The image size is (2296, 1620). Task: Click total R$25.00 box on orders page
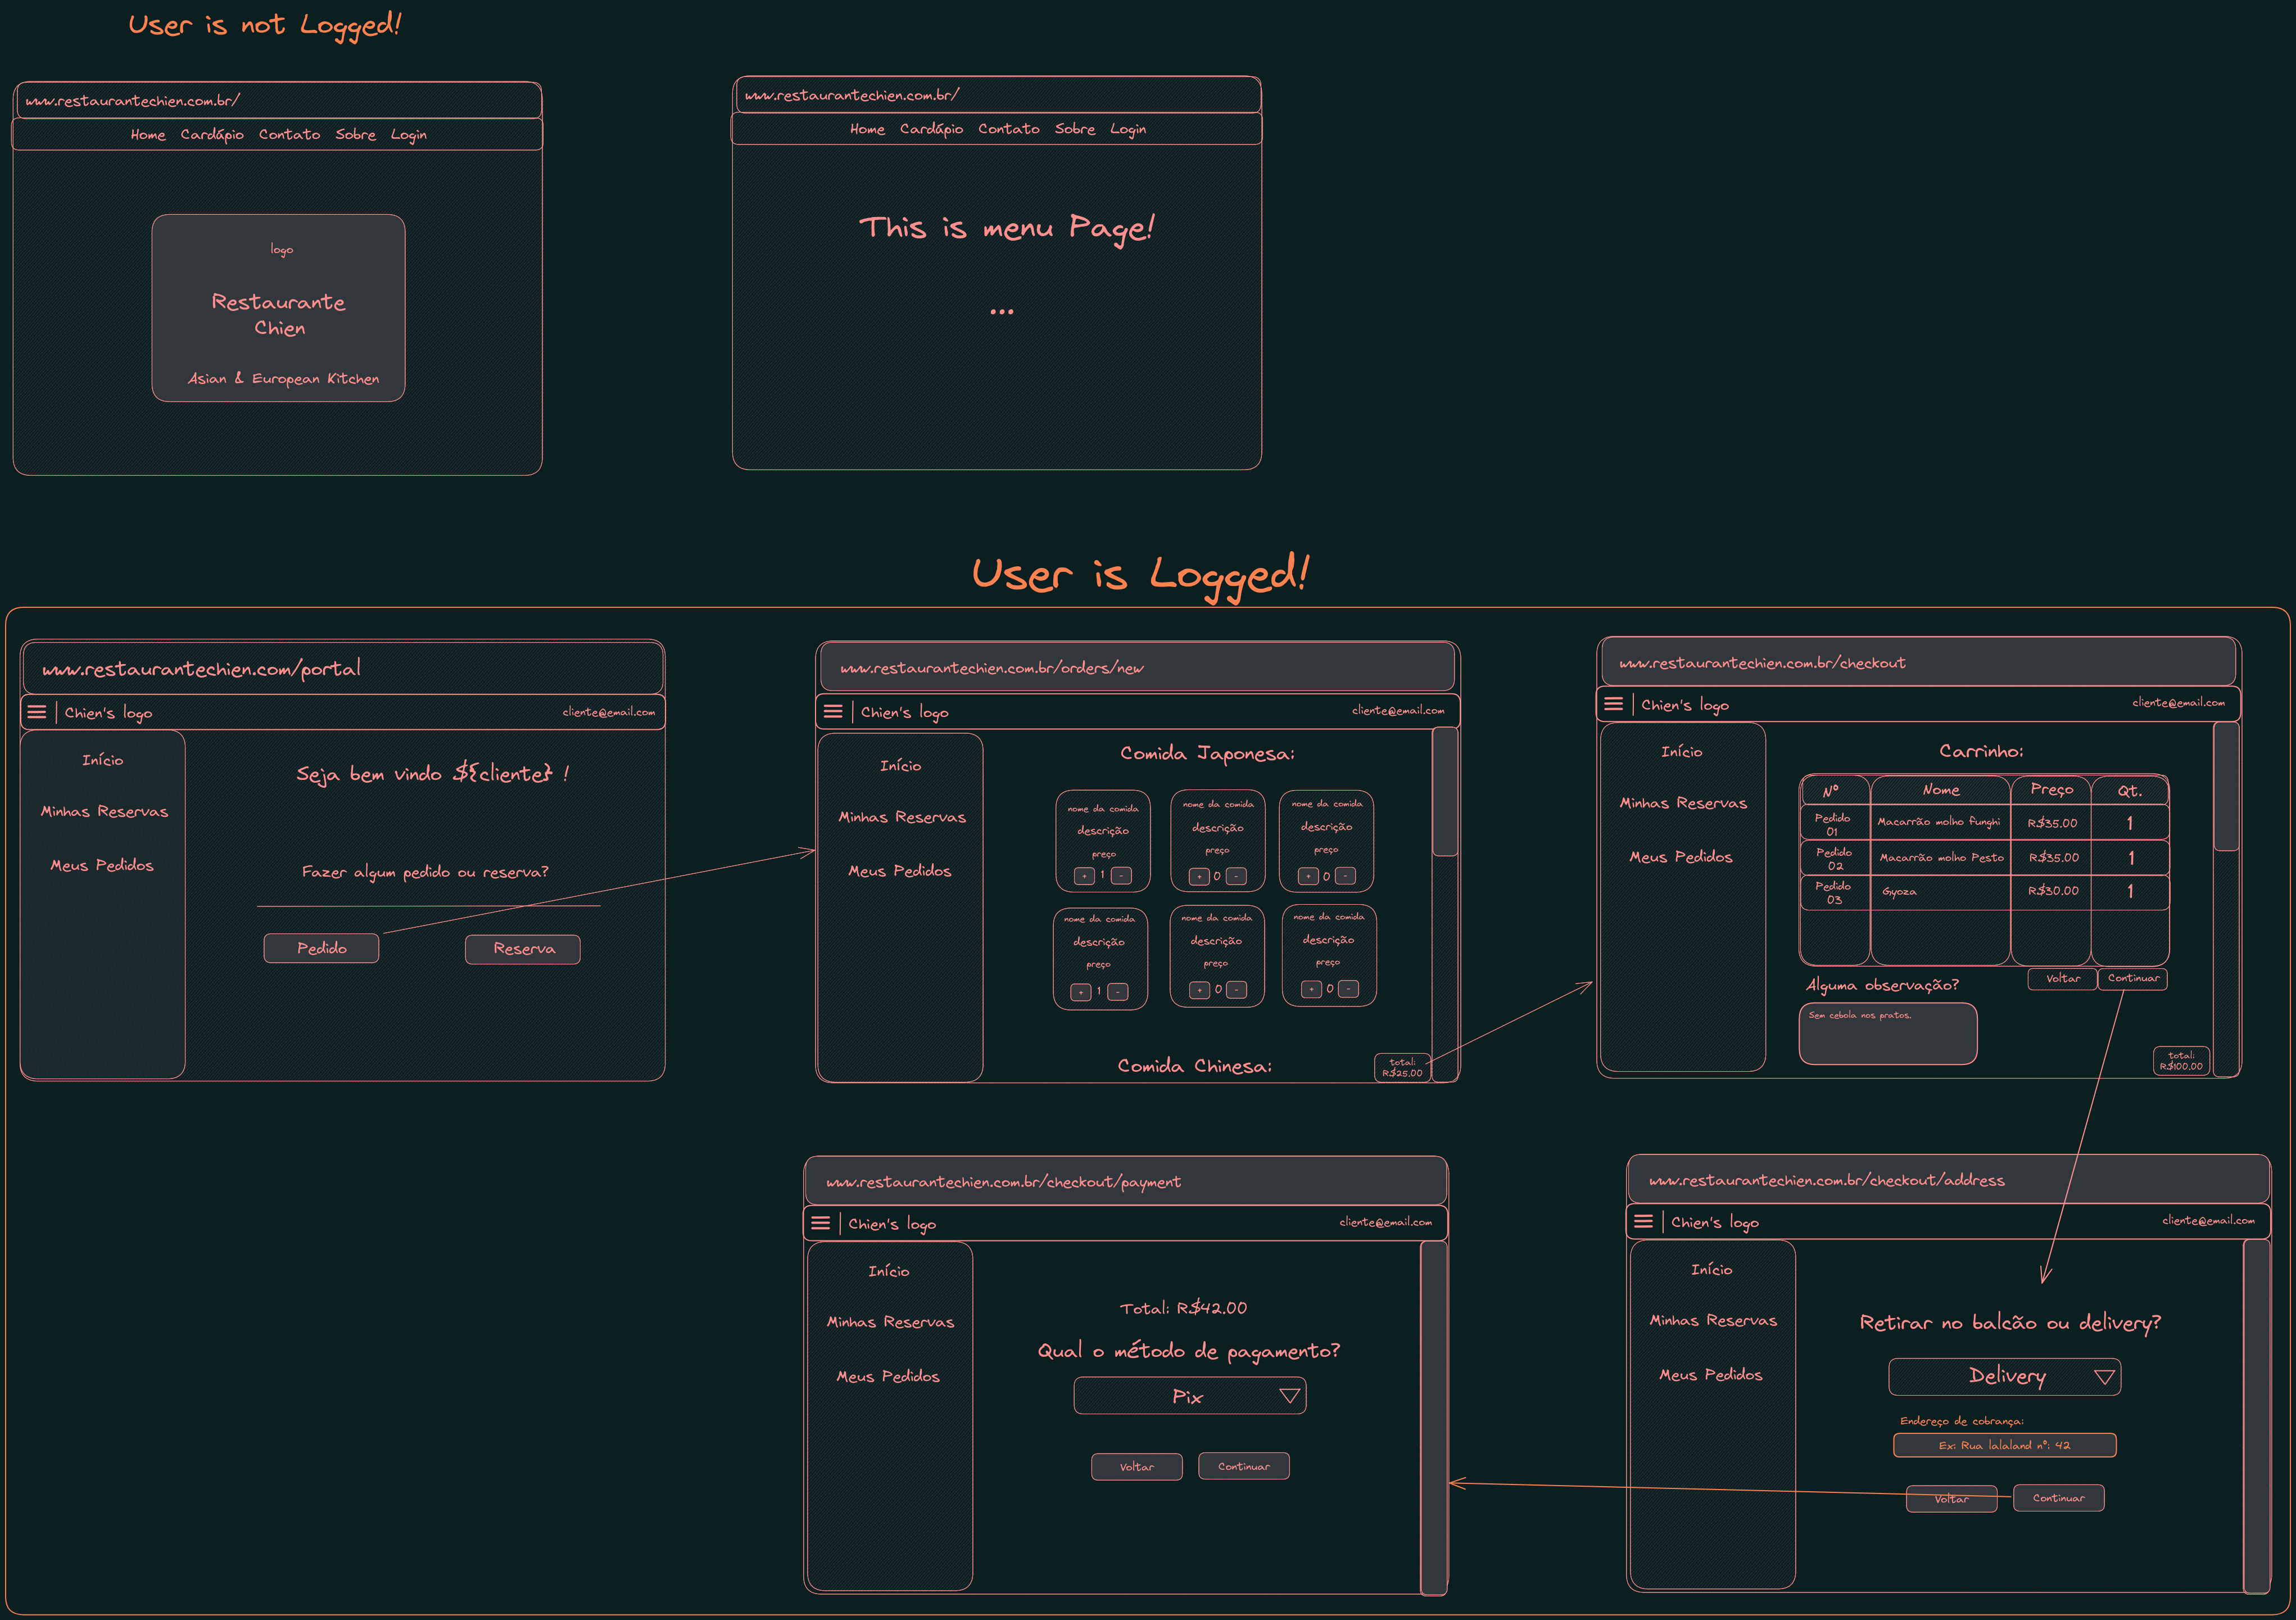[1402, 1068]
